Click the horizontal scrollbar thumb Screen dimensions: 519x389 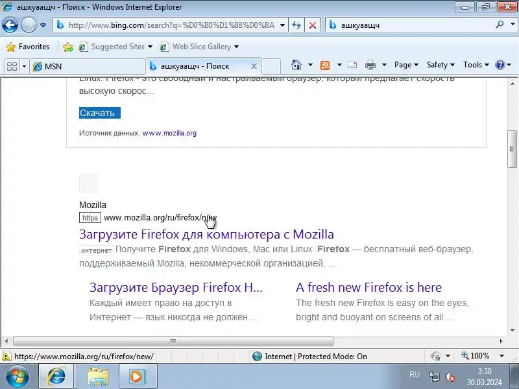click(173, 341)
